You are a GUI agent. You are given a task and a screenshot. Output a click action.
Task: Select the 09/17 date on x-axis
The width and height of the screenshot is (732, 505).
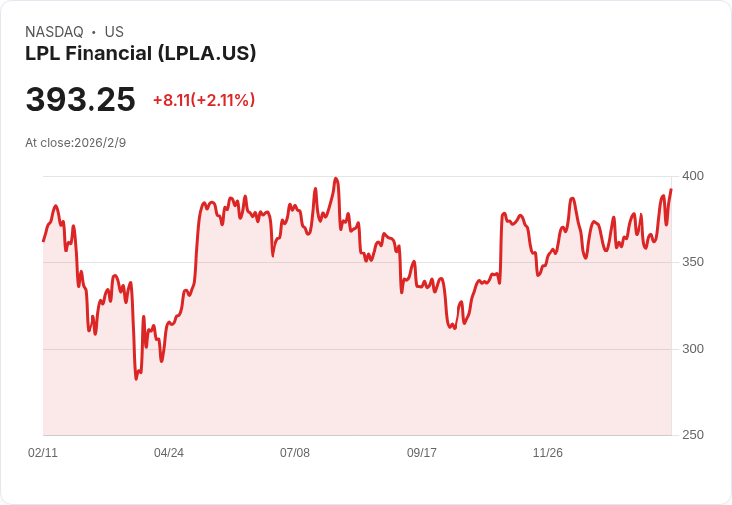[x=422, y=452]
